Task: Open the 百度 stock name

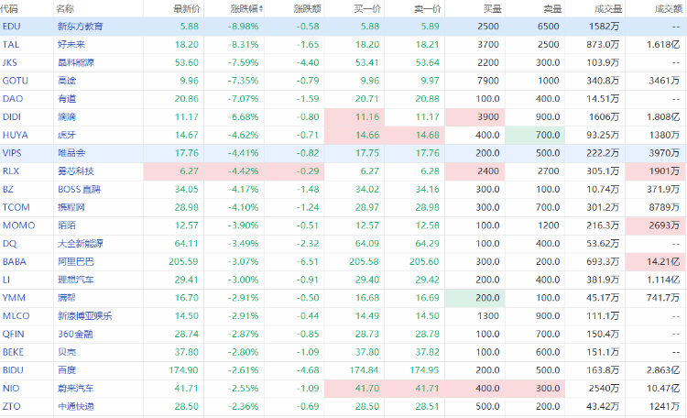Action: point(65,370)
